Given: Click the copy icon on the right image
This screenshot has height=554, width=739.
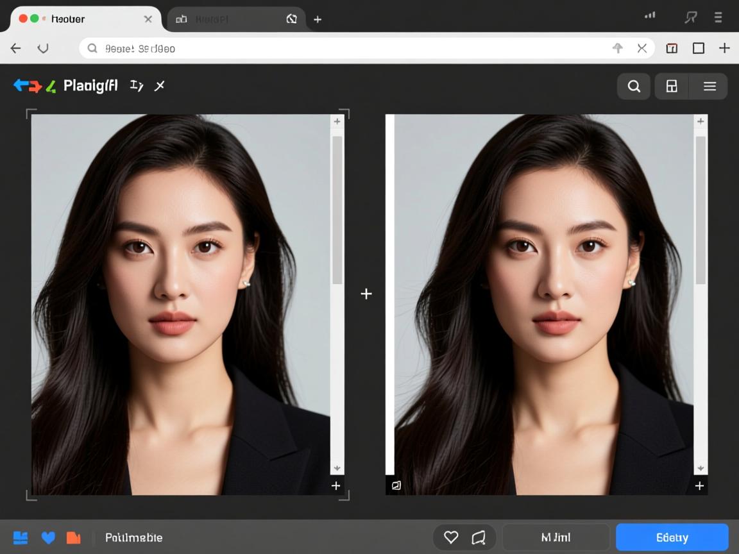Looking at the screenshot, I should click(395, 485).
